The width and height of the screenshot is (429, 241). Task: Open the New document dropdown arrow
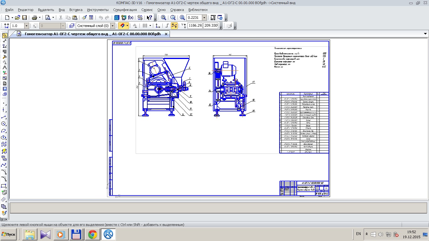[x=12, y=18]
